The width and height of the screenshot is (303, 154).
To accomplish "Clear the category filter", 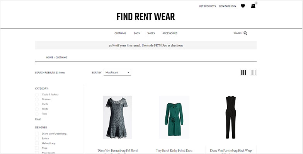I will pos(38,119).
